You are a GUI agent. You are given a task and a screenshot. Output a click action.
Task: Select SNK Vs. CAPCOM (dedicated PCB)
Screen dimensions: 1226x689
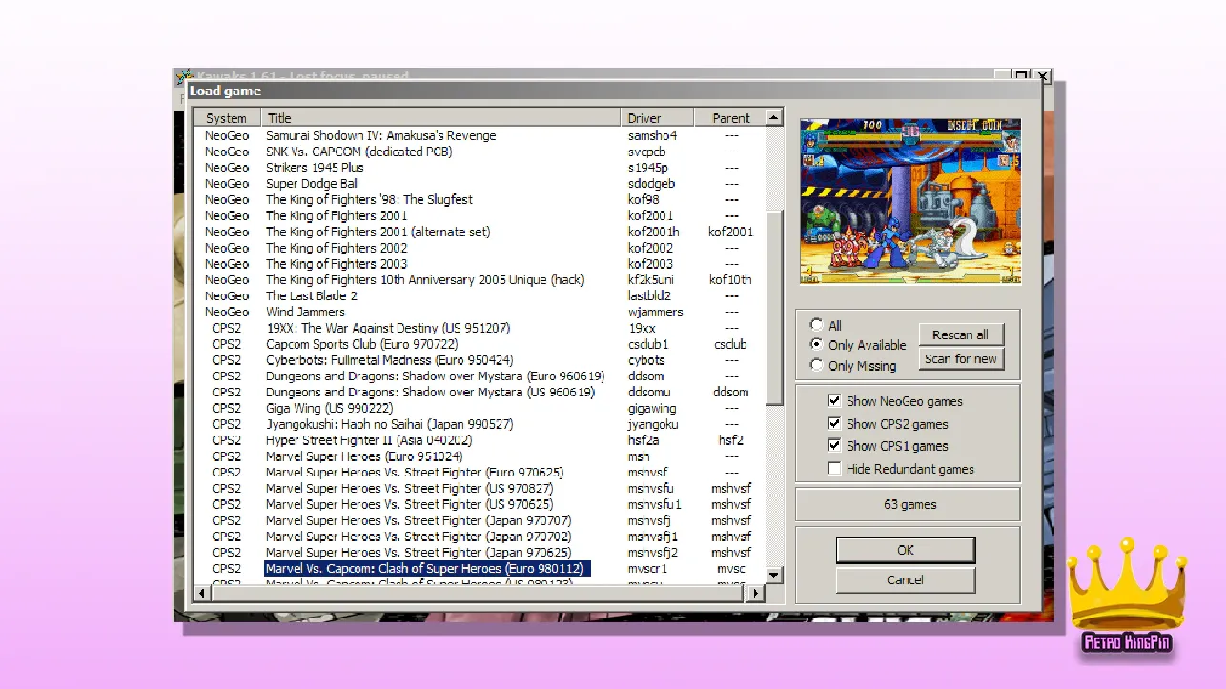pyautogui.click(x=480, y=152)
